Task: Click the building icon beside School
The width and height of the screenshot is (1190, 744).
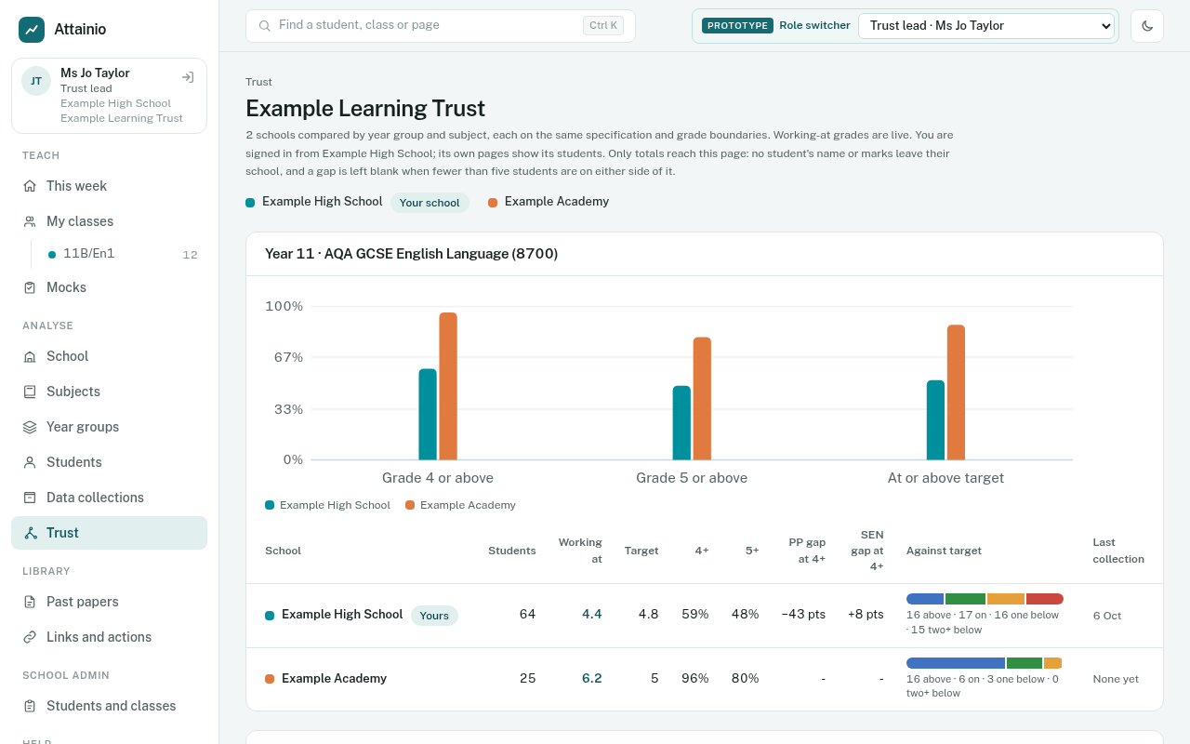Action: (30, 356)
